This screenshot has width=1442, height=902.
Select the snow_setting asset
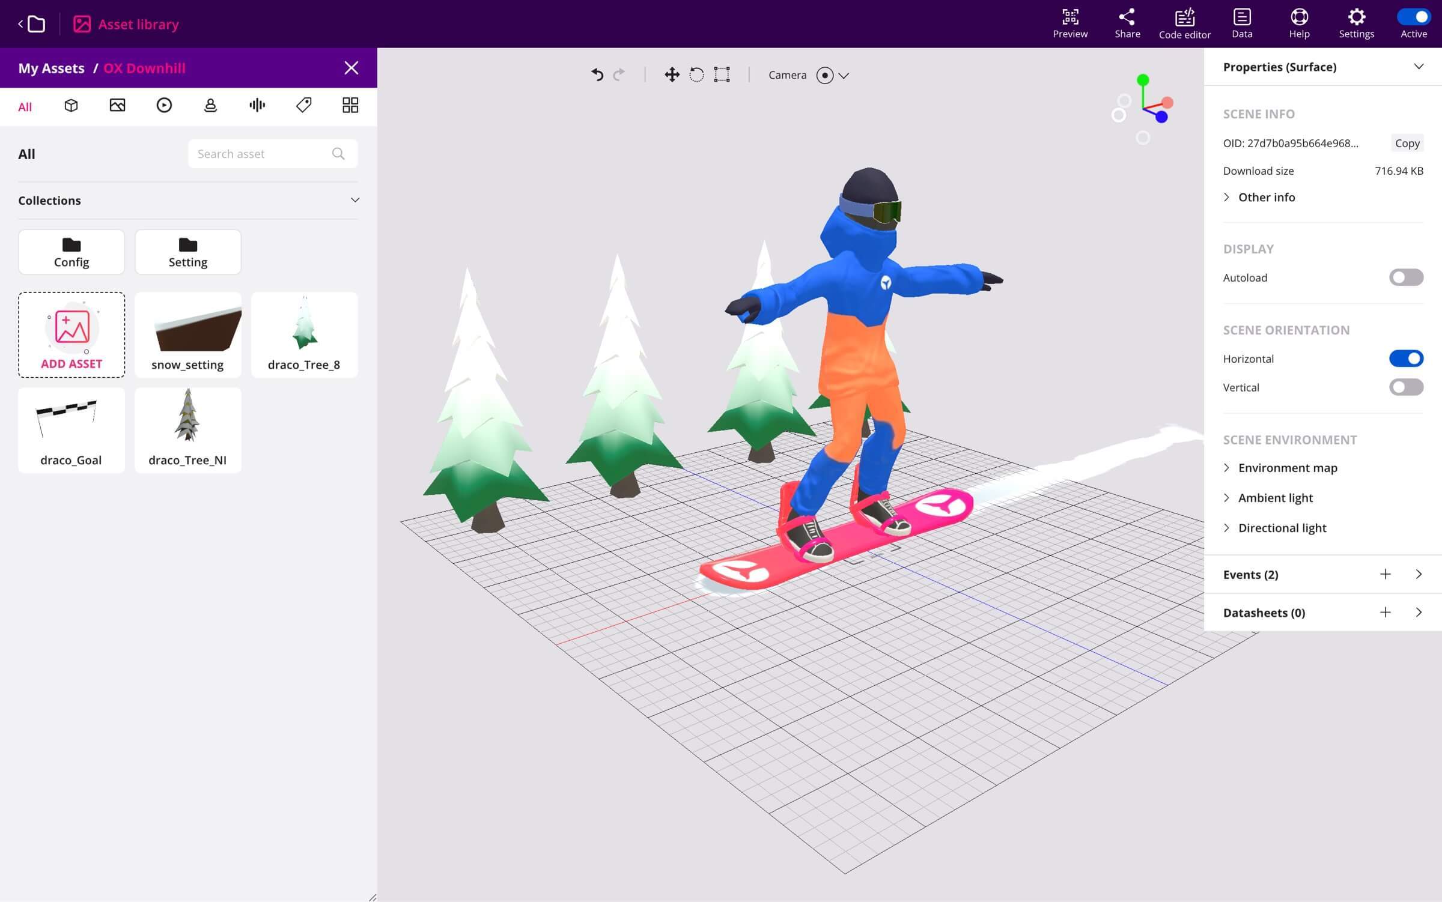188,335
